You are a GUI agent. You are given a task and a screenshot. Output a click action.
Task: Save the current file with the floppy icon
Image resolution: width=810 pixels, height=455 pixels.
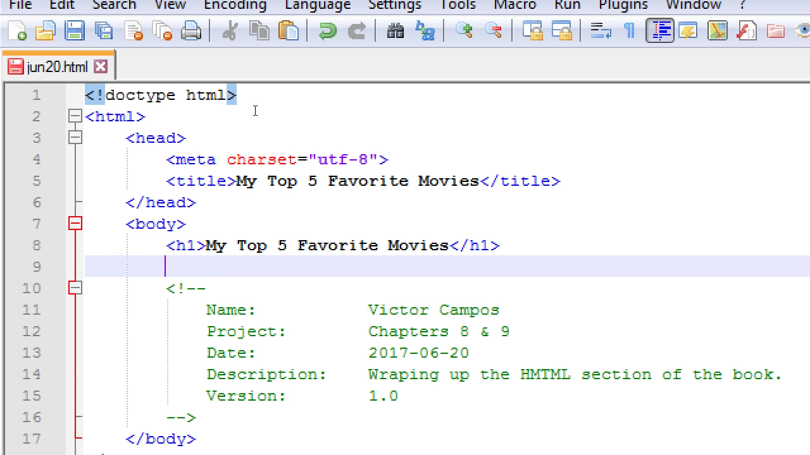75,31
